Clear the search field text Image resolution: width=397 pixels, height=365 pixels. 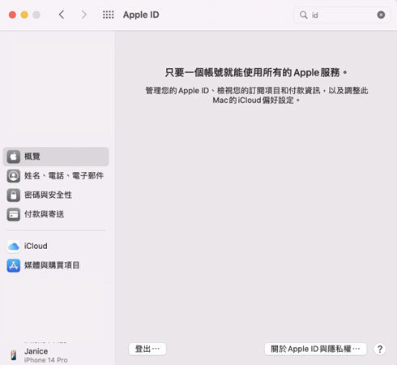pyautogui.click(x=381, y=15)
